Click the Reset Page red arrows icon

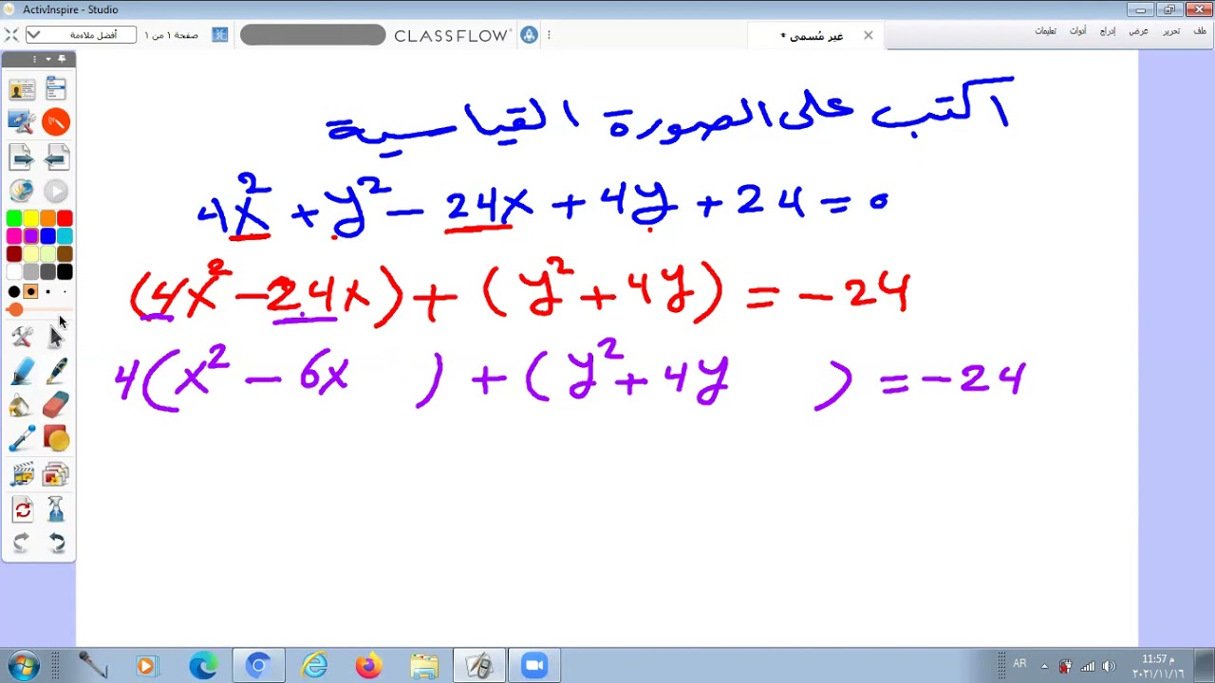tap(22, 509)
